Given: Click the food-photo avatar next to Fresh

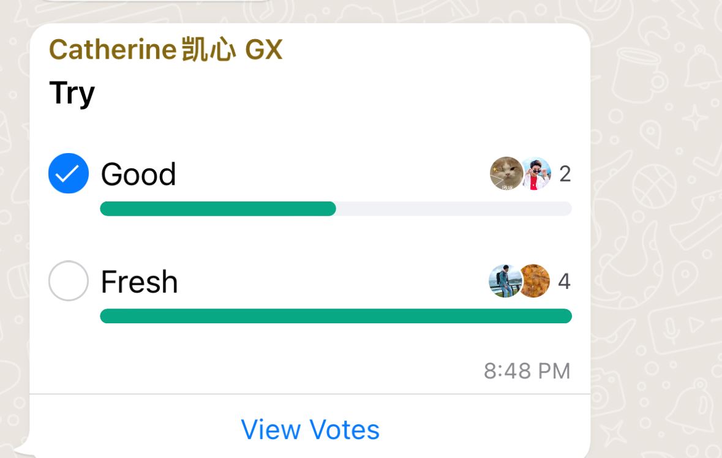Looking at the screenshot, I should tap(534, 282).
